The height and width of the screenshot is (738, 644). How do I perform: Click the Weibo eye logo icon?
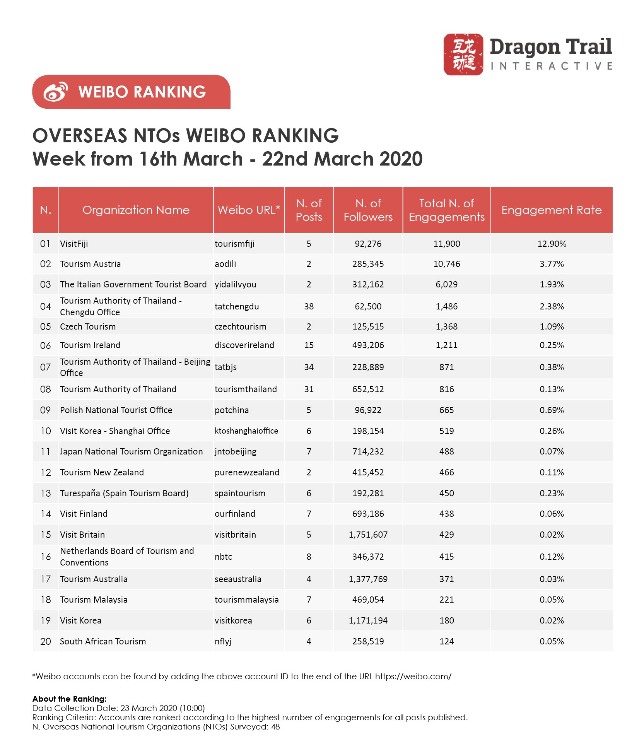point(55,92)
